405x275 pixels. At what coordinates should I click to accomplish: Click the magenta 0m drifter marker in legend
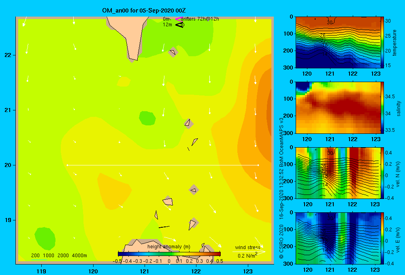pos(179,19)
